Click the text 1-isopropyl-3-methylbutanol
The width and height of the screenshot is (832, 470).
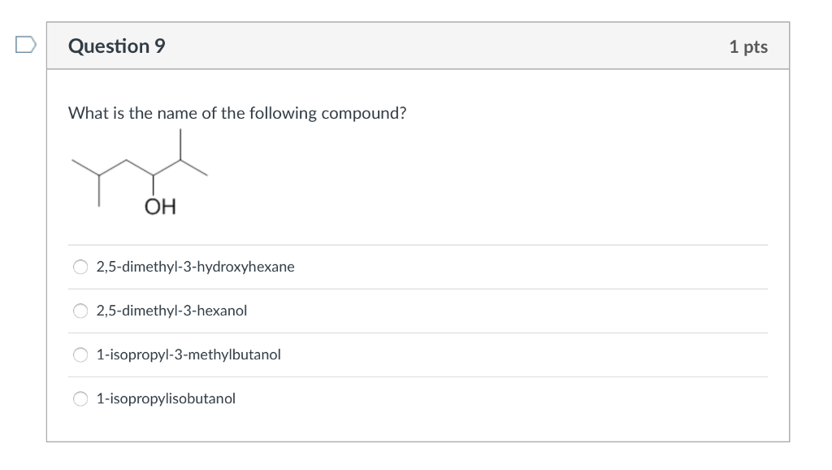188,354
